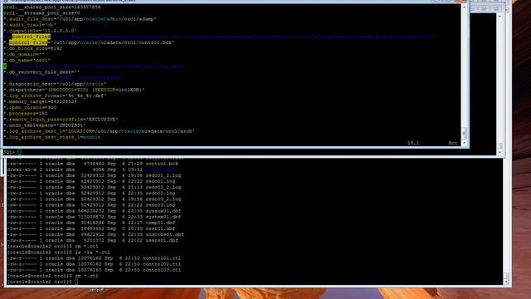Click the open_cursors=300 line
The width and height of the screenshot is (531, 299).
coord(30,107)
